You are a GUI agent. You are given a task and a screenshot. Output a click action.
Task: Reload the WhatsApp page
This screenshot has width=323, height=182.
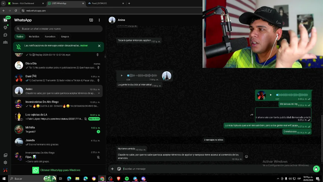click(x=16, y=11)
